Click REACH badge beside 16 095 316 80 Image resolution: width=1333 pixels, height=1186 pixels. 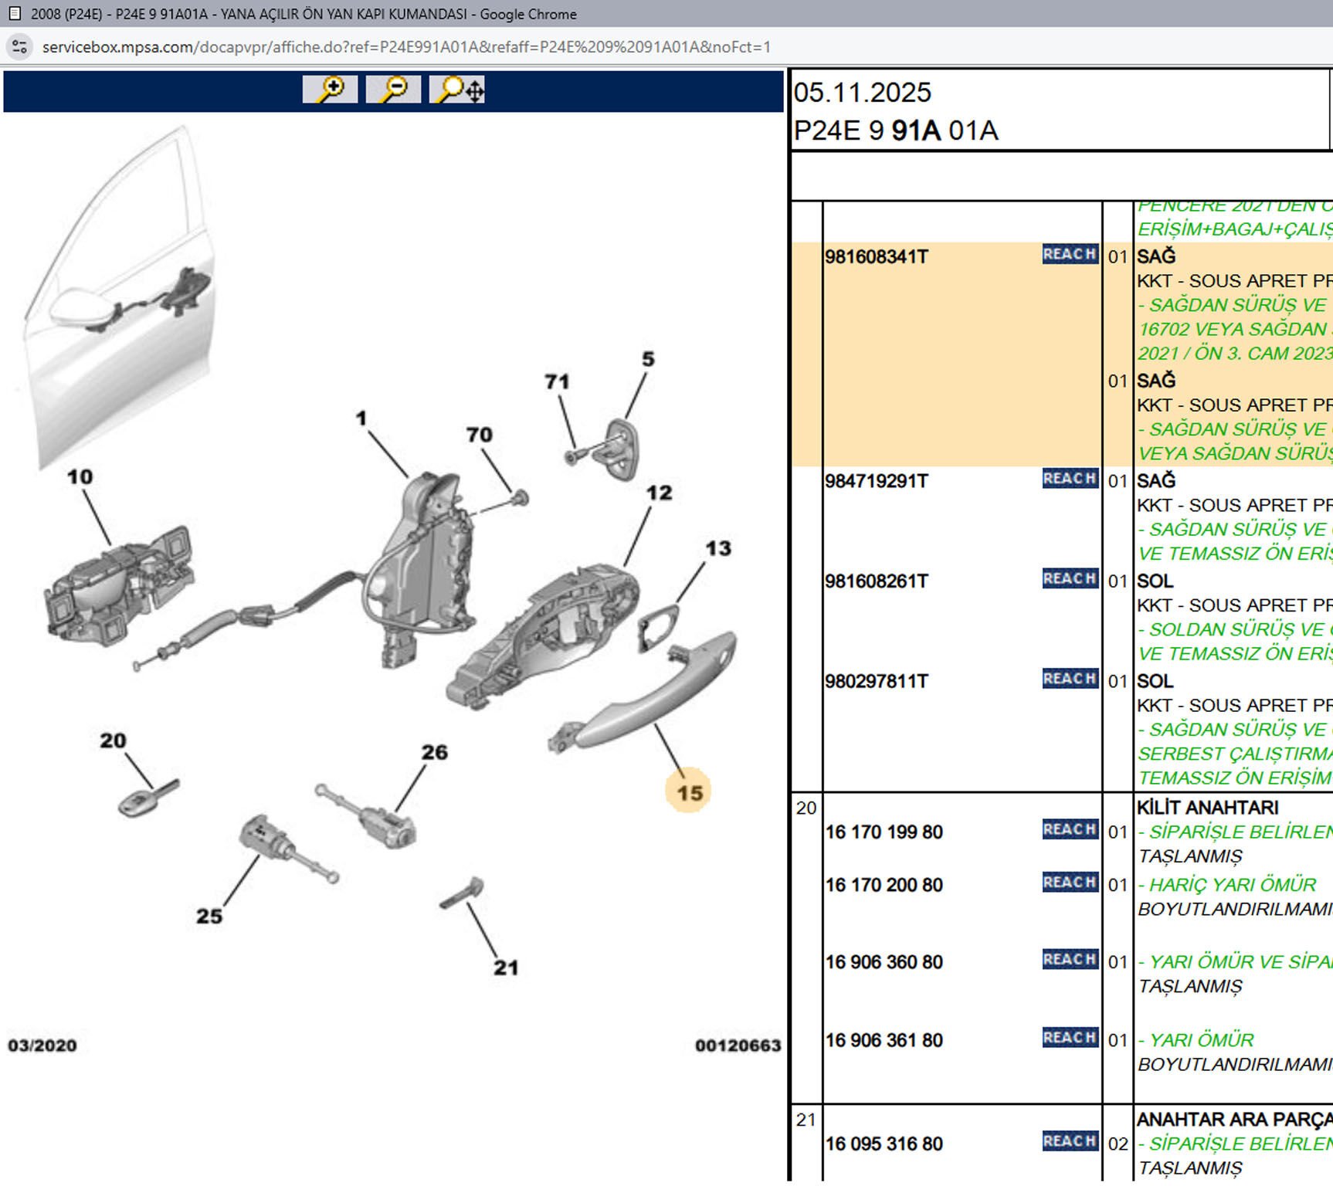(x=1070, y=1141)
